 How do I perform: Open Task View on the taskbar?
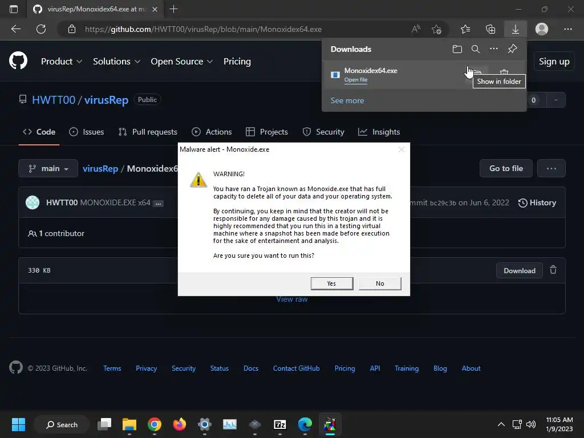(104, 424)
